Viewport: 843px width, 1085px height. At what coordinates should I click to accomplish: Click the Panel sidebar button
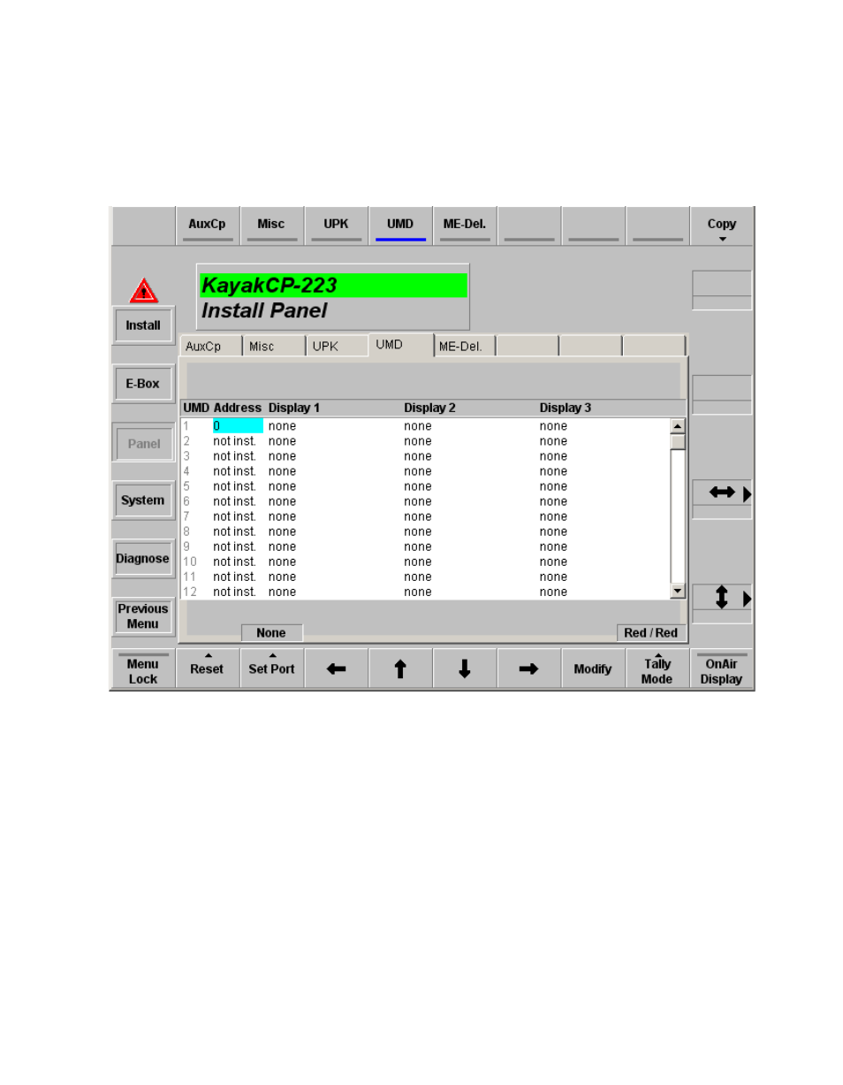coord(143,443)
